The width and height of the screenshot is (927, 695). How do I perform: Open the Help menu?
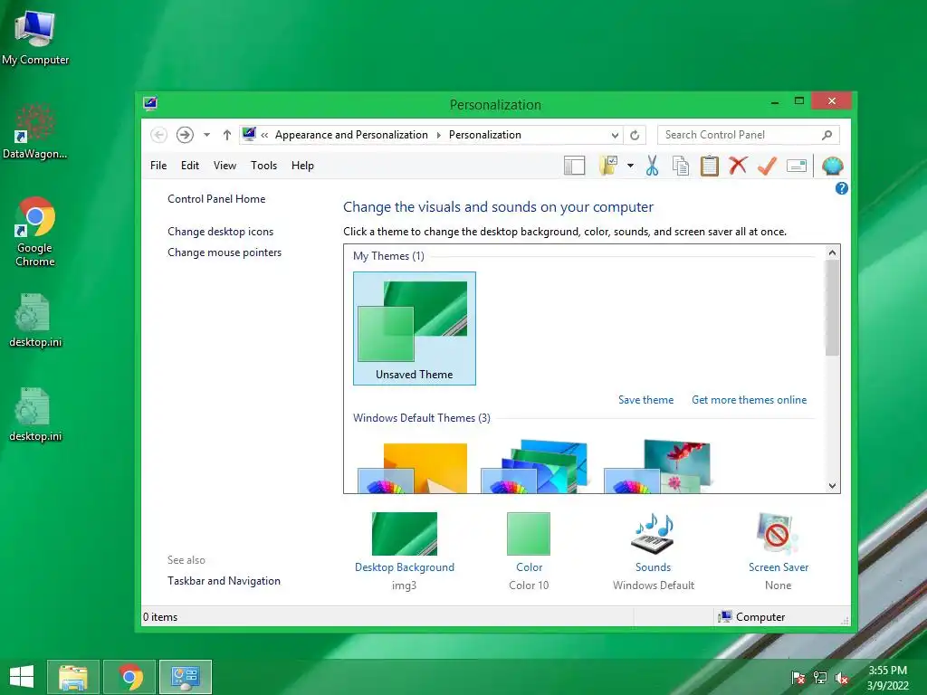pos(302,166)
